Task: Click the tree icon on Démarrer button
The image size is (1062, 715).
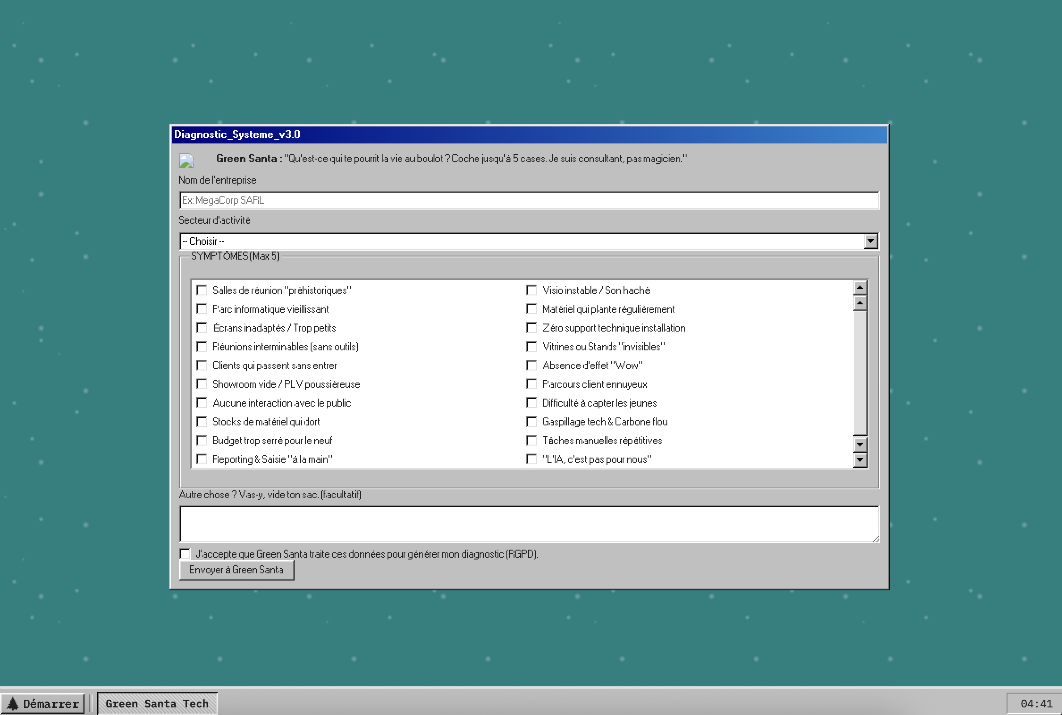Action: 13,703
